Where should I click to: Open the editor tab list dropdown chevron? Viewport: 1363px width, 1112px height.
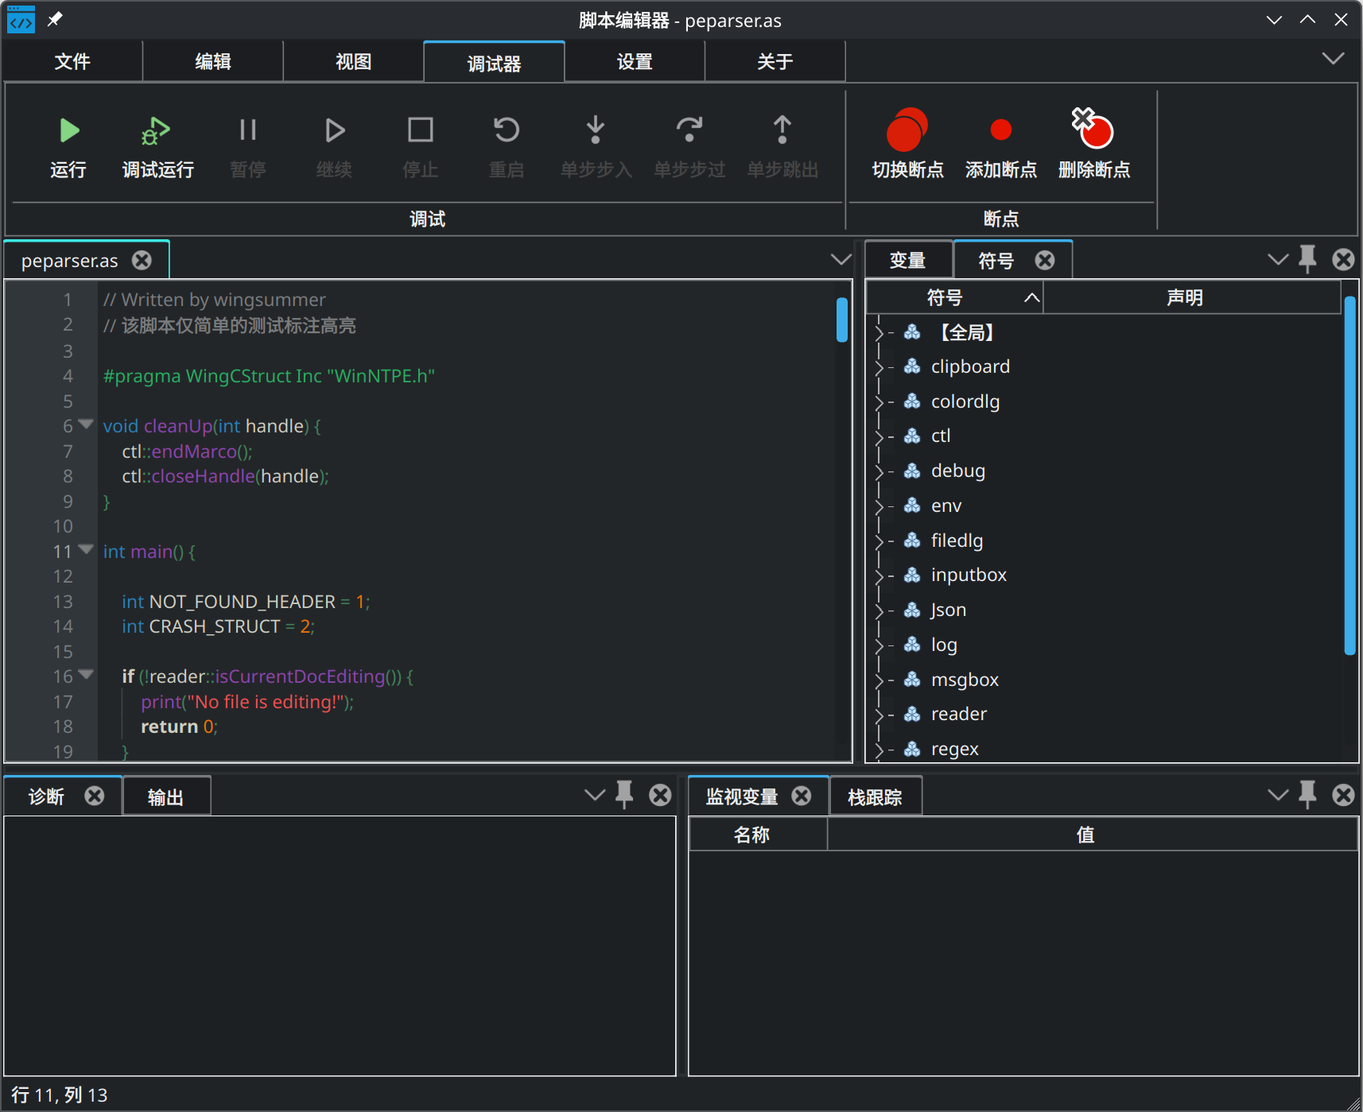(841, 260)
